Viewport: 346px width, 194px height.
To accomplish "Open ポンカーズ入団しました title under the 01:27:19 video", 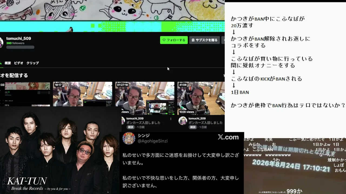I will click(x=143, y=123).
